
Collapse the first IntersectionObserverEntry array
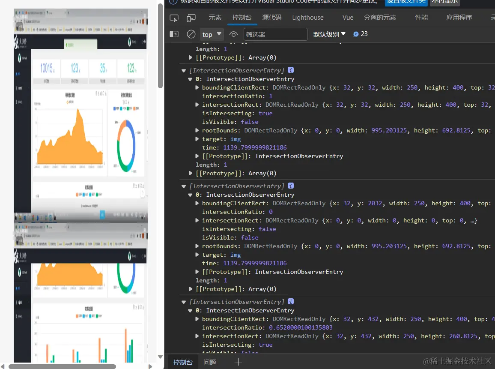(184, 70)
